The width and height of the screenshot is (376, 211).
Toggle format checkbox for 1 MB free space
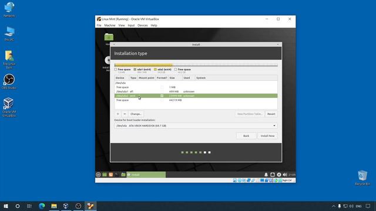click(162, 87)
